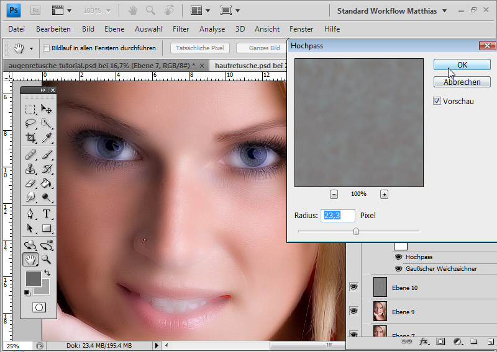Choose the Type tool
Screen dimensions: 497x352
coord(46,214)
